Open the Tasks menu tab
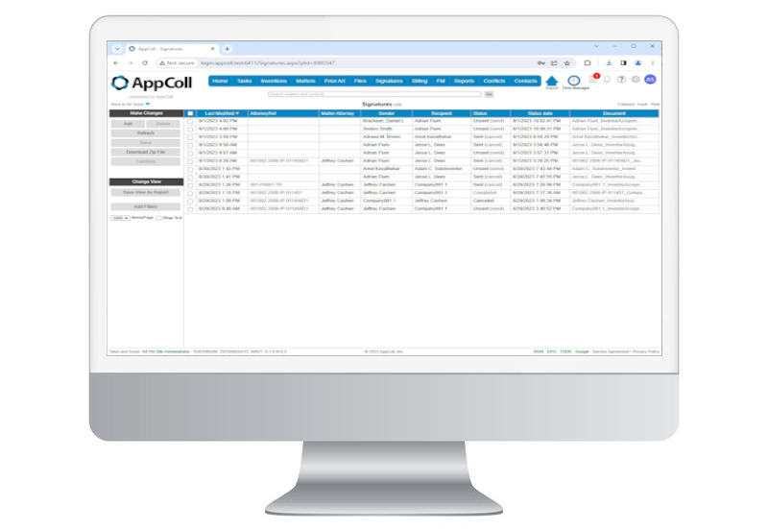The height and width of the screenshot is (529, 768). [x=244, y=81]
